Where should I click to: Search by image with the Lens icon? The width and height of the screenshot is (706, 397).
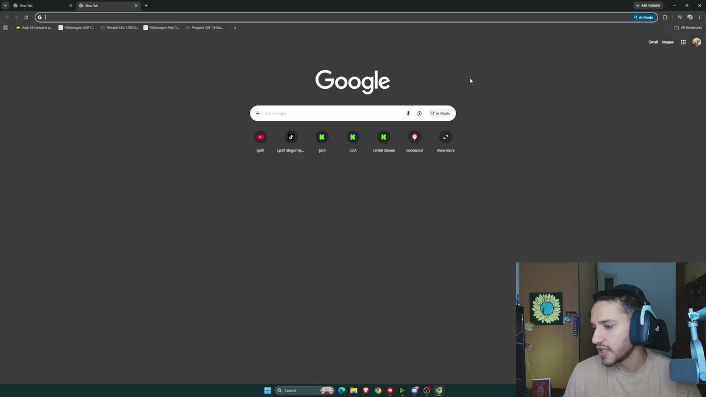419,114
